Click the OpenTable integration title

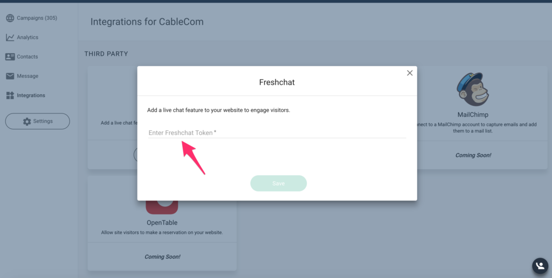pos(162,223)
